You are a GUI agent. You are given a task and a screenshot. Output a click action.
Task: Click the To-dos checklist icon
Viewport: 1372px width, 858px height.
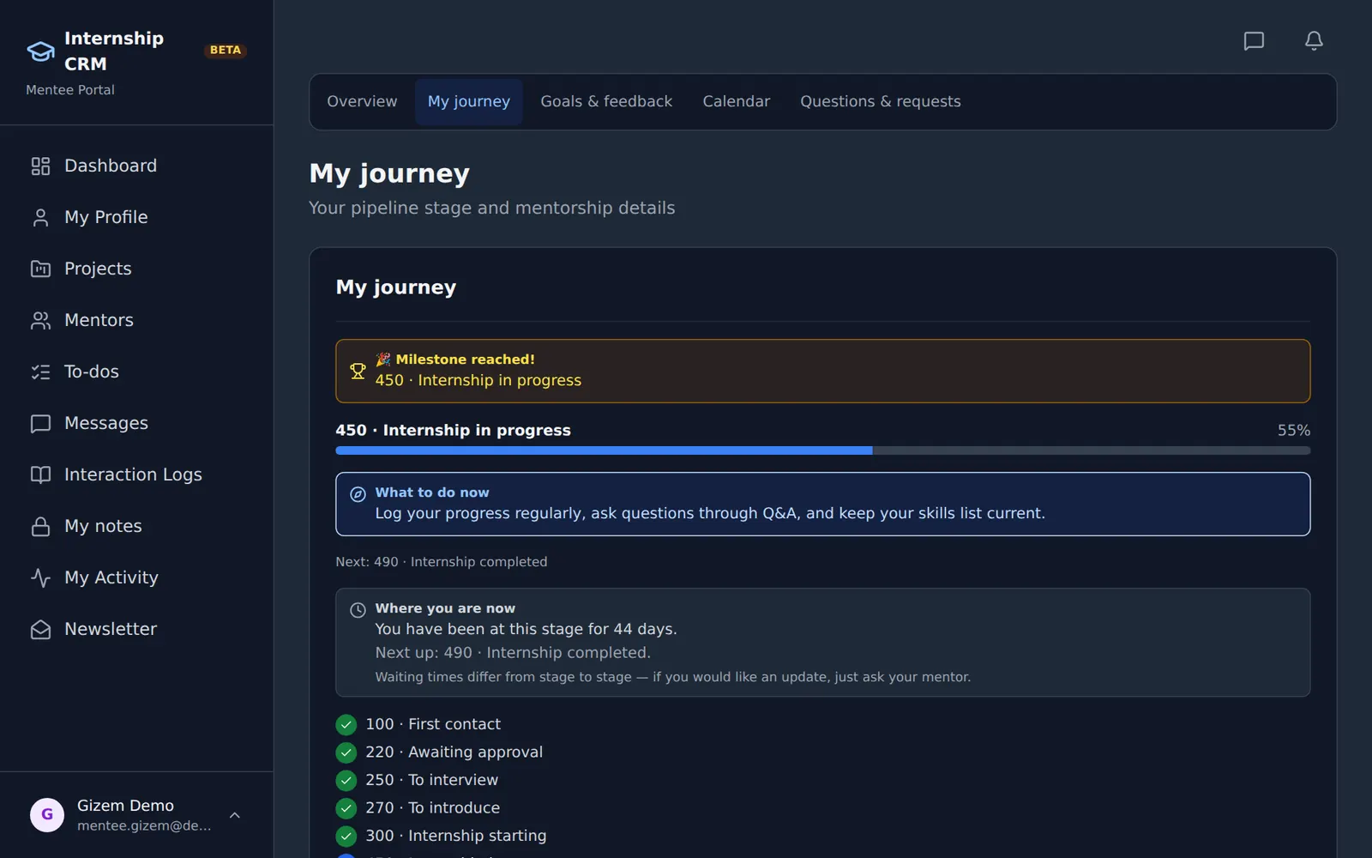[x=40, y=372]
